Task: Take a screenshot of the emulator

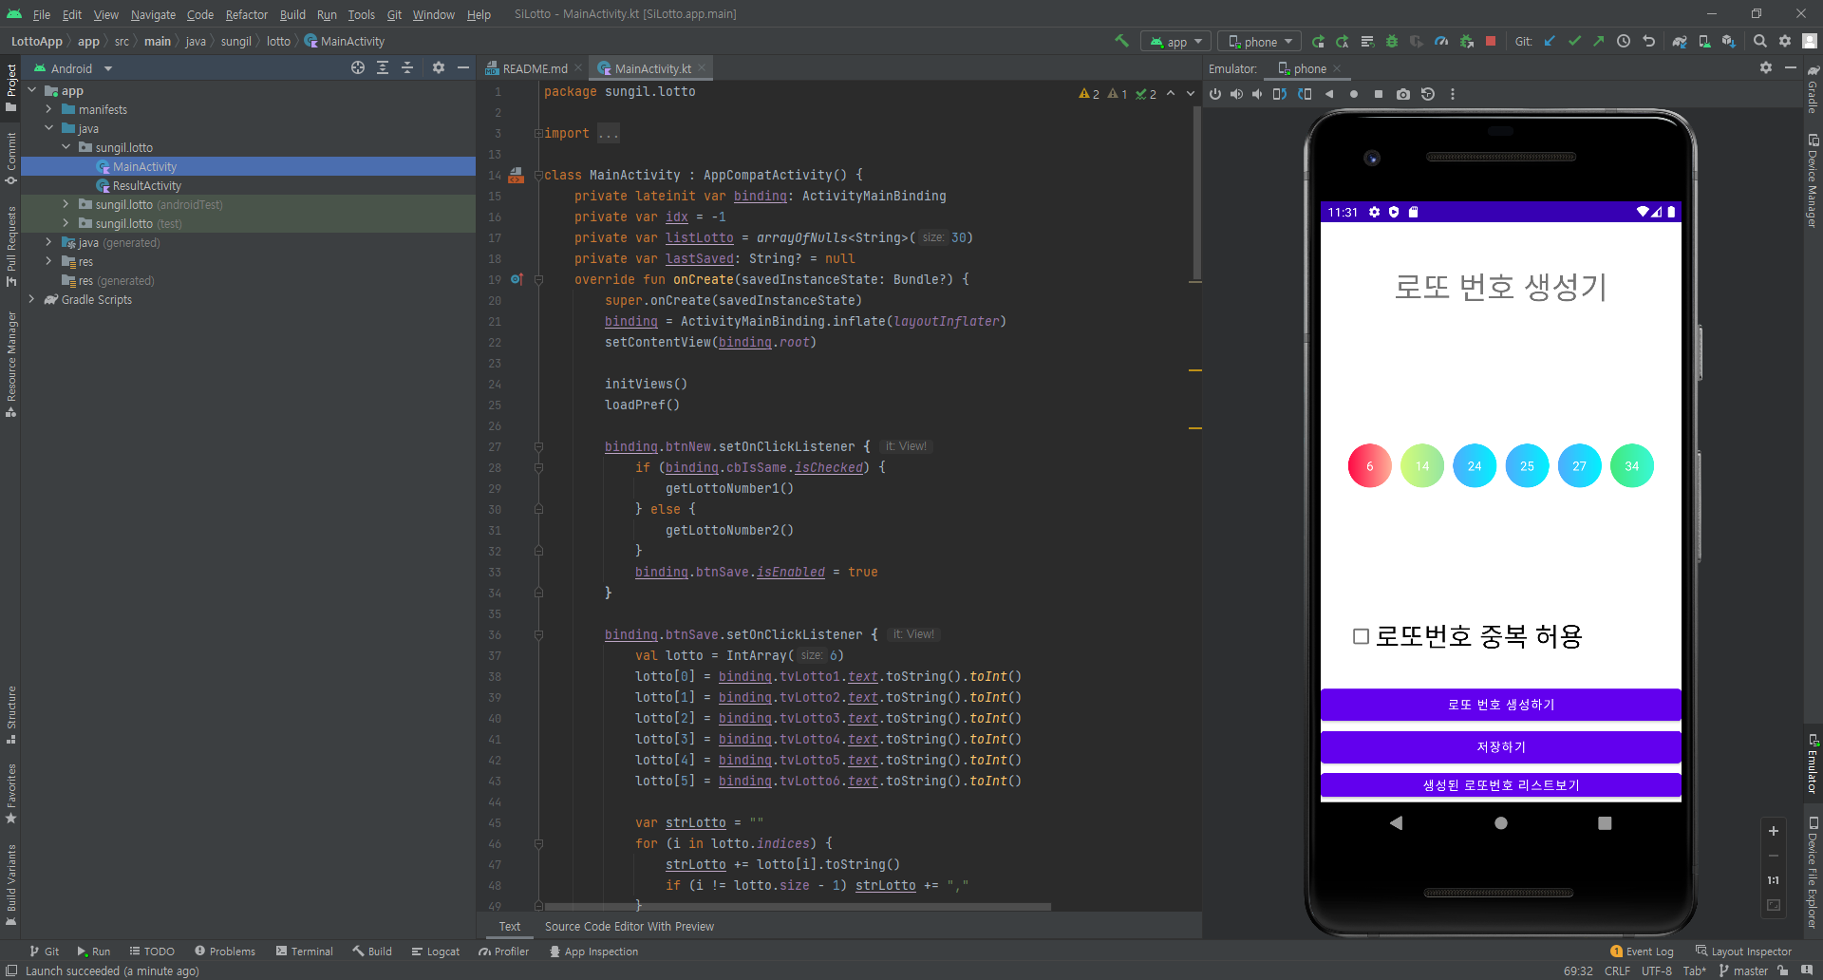Action: tap(1404, 94)
